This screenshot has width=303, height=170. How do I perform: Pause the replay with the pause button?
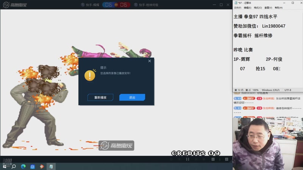pos(187,159)
